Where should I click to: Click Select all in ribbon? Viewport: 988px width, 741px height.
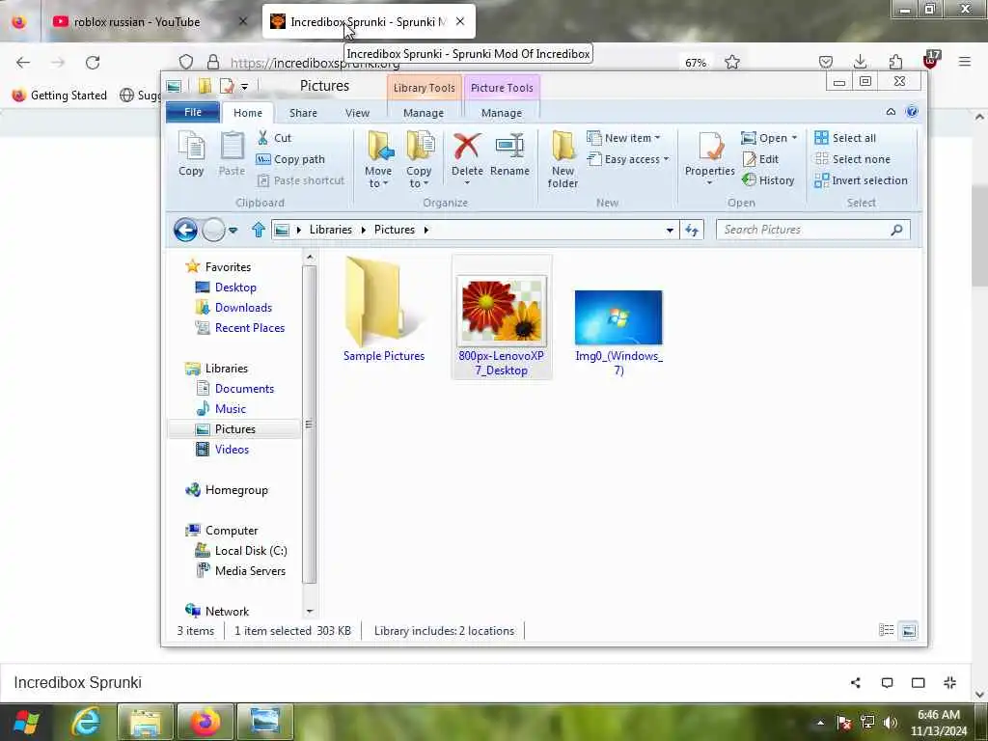(845, 138)
